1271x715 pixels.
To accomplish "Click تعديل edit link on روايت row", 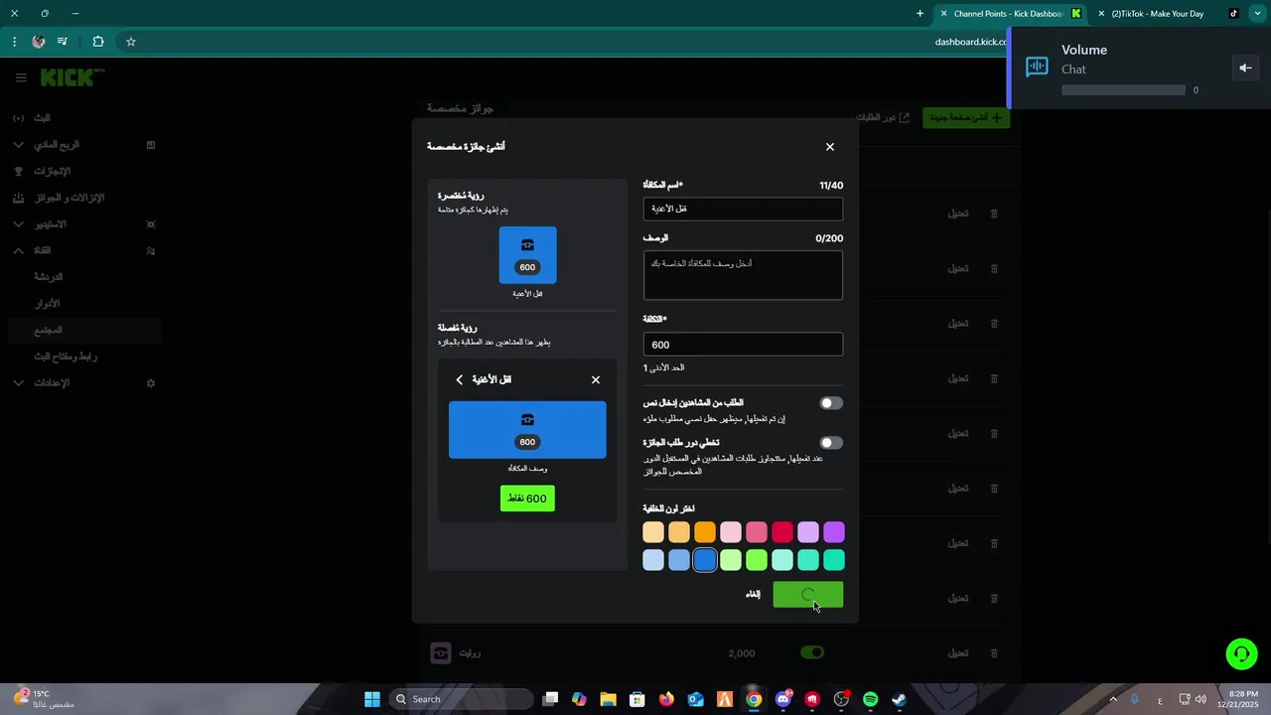I will [x=957, y=653].
